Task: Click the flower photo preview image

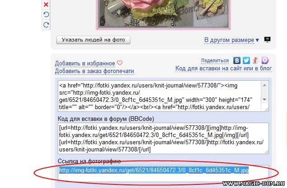Action: click(163, 14)
